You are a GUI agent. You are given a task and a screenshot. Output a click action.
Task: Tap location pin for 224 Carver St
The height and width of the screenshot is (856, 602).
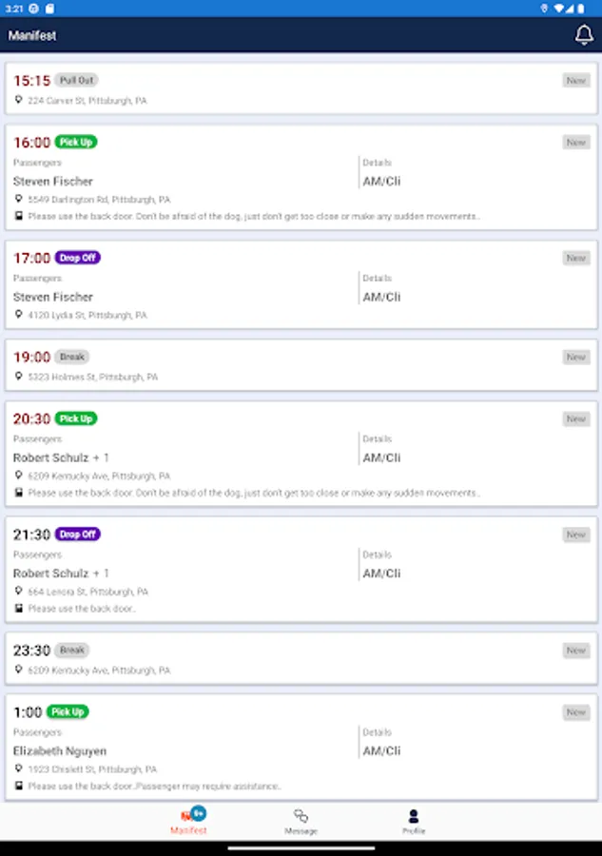19,100
